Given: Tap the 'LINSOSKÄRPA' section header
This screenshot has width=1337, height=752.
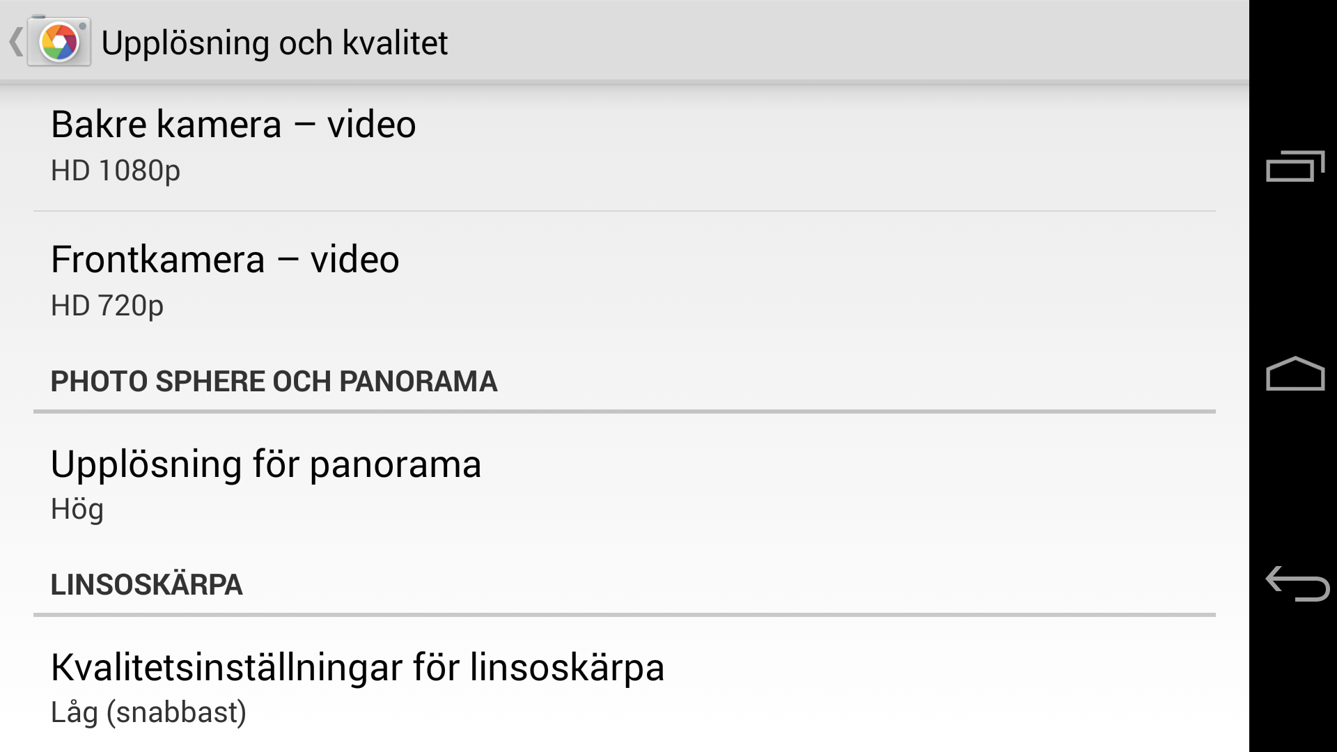Looking at the screenshot, I should [x=147, y=585].
